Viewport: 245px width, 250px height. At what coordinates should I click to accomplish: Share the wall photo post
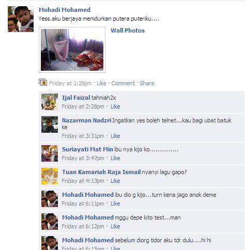point(147,83)
